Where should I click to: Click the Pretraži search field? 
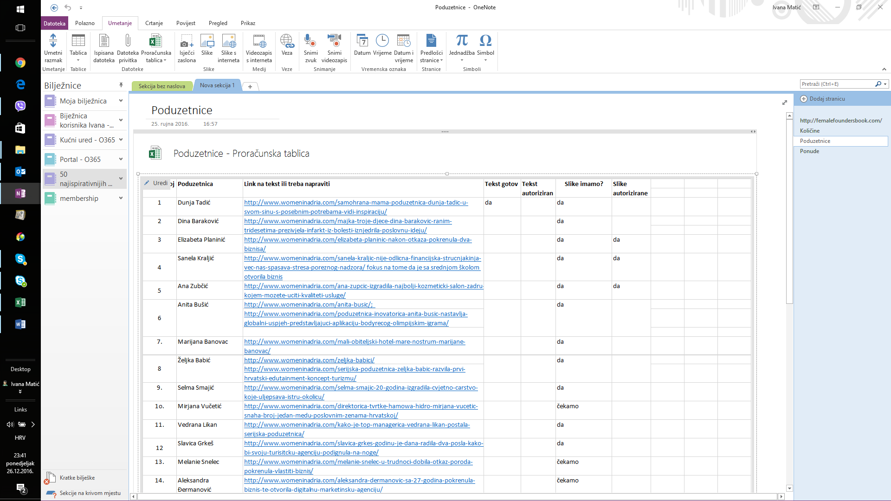coord(837,84)
